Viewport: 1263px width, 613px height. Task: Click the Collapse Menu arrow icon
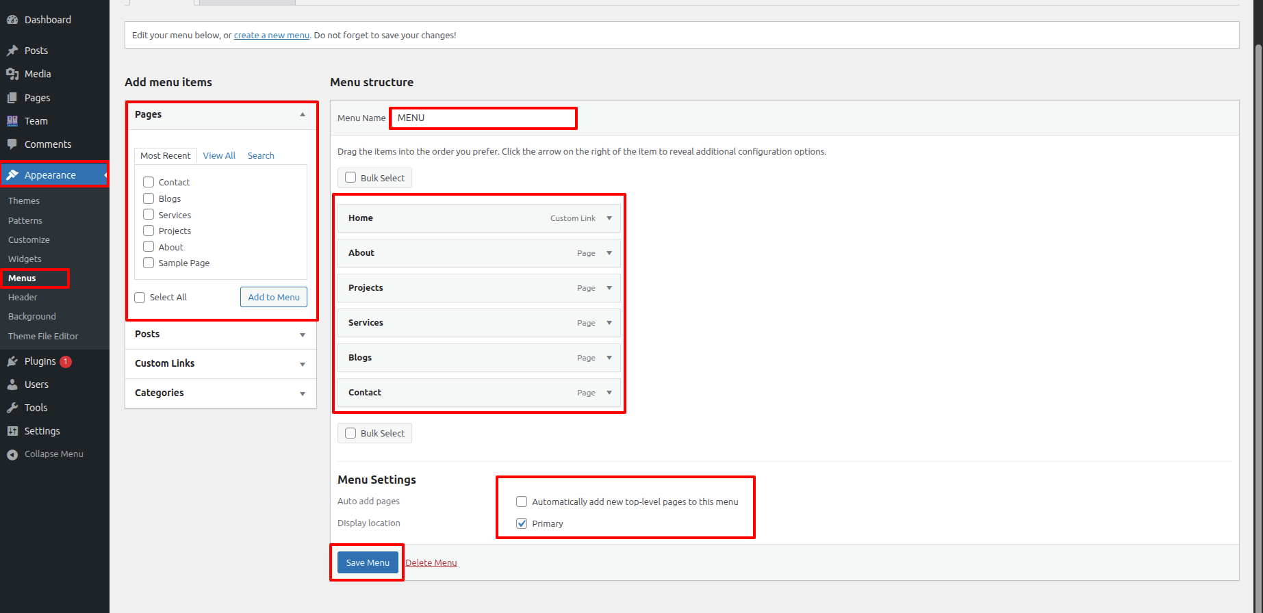12,454
